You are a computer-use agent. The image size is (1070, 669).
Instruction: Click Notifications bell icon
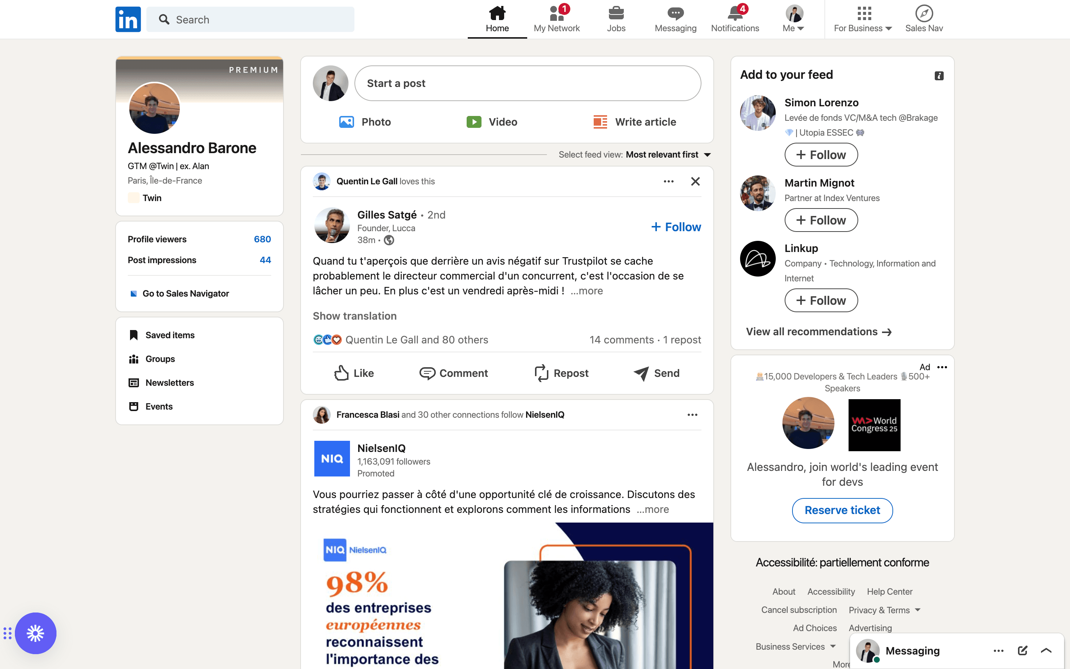click(734, 14)
